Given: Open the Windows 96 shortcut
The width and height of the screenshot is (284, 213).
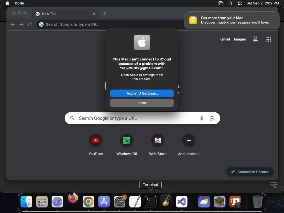Looking at the screenshot, I should [x=126, y=145].
